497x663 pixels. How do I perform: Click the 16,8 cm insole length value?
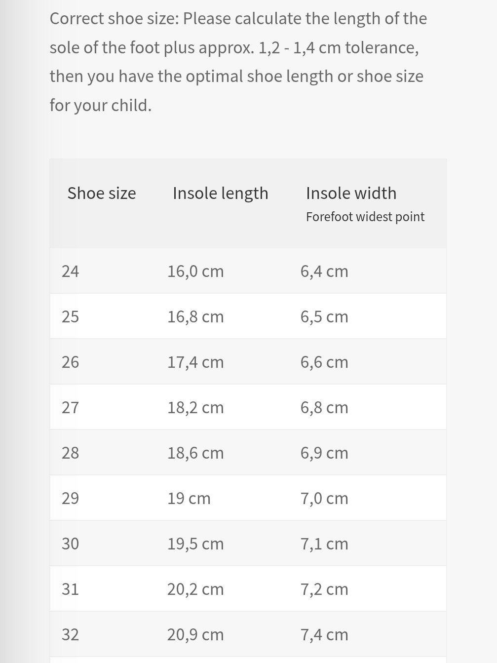pyautogui.click(x=195, y=316)
